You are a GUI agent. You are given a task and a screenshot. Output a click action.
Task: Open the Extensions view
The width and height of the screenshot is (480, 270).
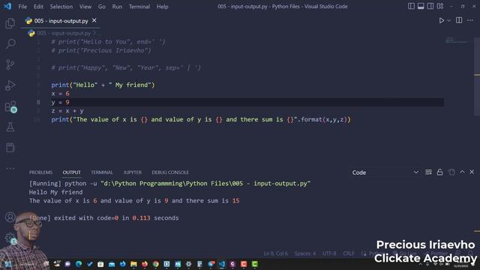pyautogui.click(x=10, y=106)
